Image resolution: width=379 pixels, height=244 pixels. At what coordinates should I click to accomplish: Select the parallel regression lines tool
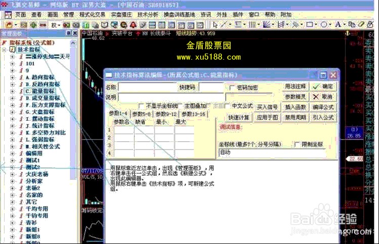(295, 25)
